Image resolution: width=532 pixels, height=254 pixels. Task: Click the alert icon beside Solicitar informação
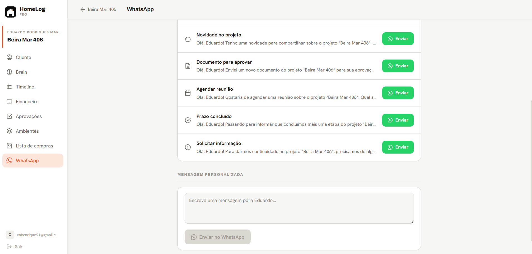(188, 147)
